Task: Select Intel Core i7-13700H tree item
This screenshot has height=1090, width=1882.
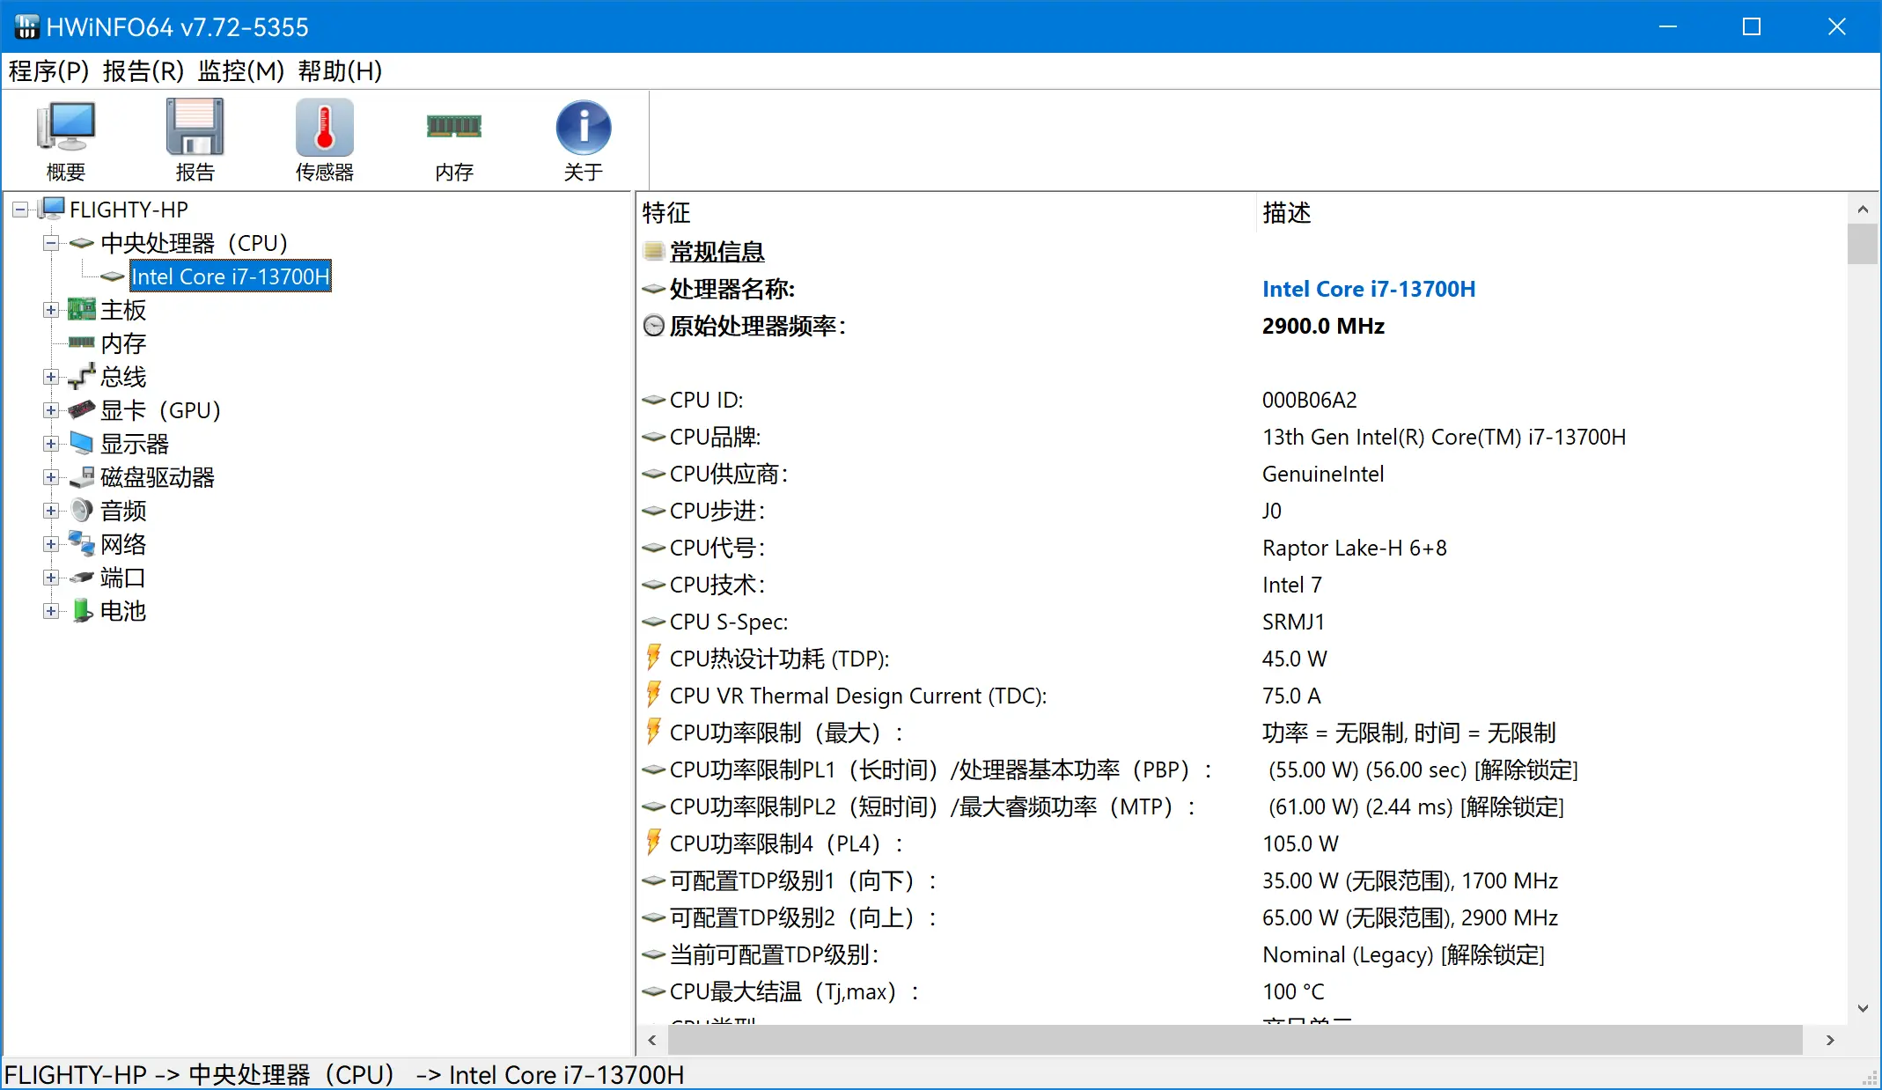Action: (x=231, y=276)
